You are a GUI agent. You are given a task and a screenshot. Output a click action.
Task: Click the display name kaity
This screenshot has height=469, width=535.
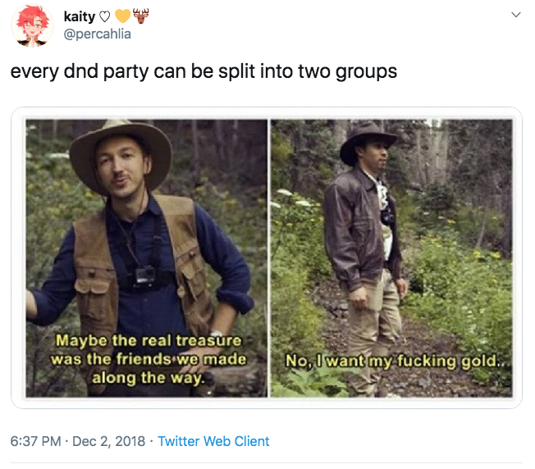coord(79,16)
